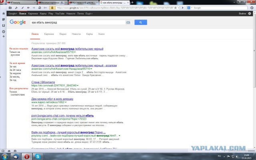Click Play in Google top bar
Screen dimensions: 256x160
pos(51,14)
